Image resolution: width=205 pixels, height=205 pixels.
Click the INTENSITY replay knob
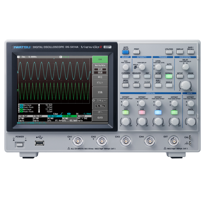(142, 67)
